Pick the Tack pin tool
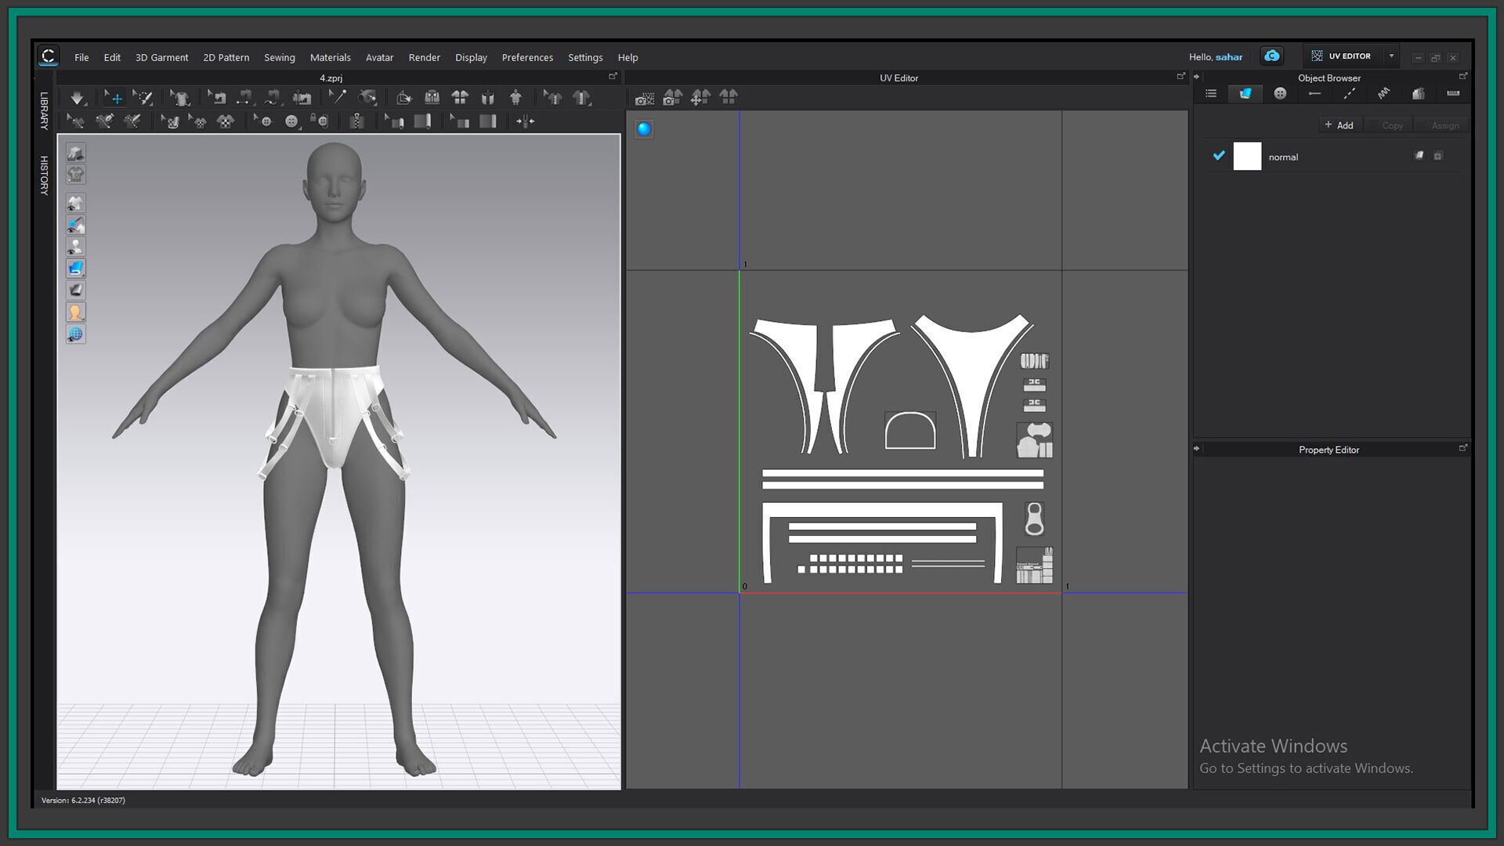Image resolution: width=1504 pixels, height=846 pixels. [x=337, y=97]
